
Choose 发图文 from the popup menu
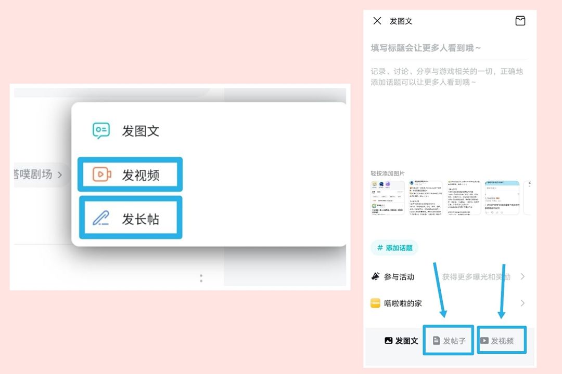126,131
